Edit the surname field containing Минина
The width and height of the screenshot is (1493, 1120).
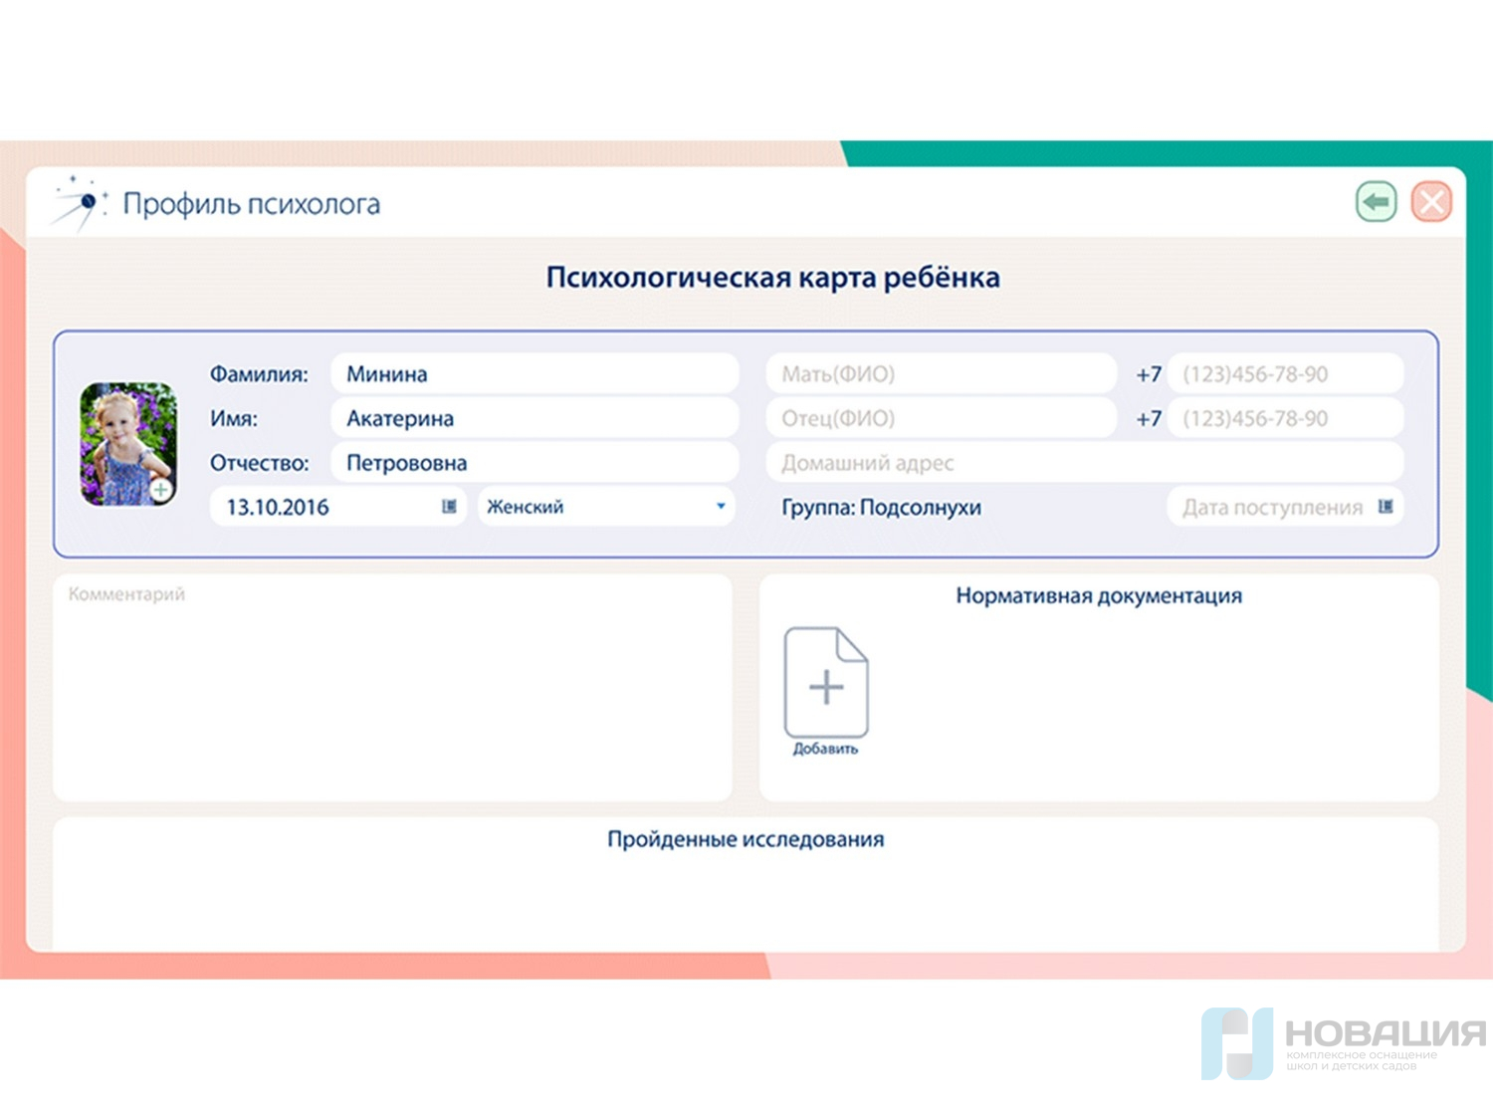pos(533,374)
